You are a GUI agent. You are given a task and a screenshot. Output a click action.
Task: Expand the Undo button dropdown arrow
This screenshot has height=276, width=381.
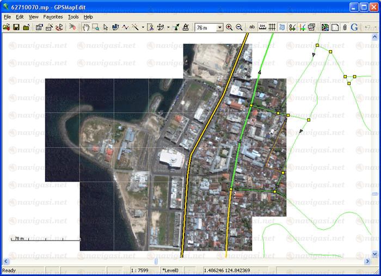[376, 27]
